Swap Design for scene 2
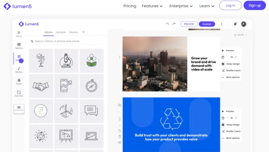269x152 pixels. coord(231,125)
